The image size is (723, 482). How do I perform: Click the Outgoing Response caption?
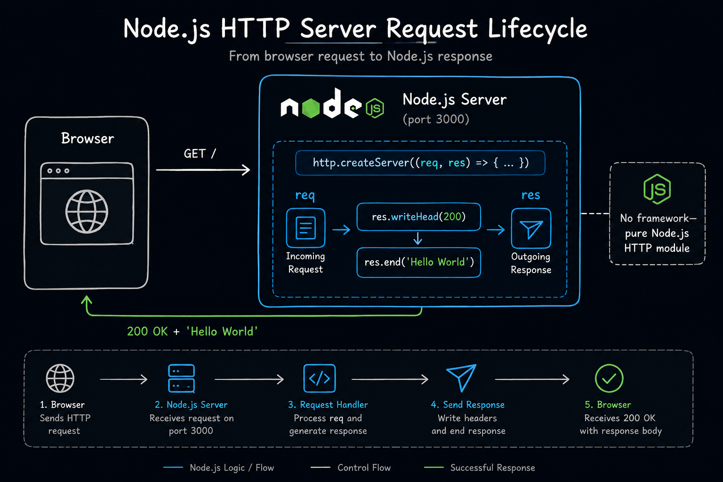click(x=531, y=263)
